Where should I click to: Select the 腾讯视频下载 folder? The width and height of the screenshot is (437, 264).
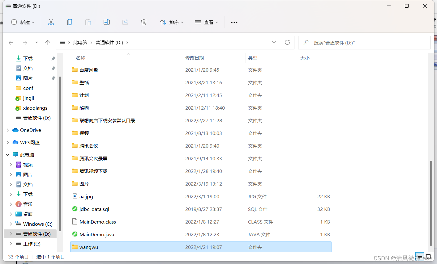[x=201, y=171]
